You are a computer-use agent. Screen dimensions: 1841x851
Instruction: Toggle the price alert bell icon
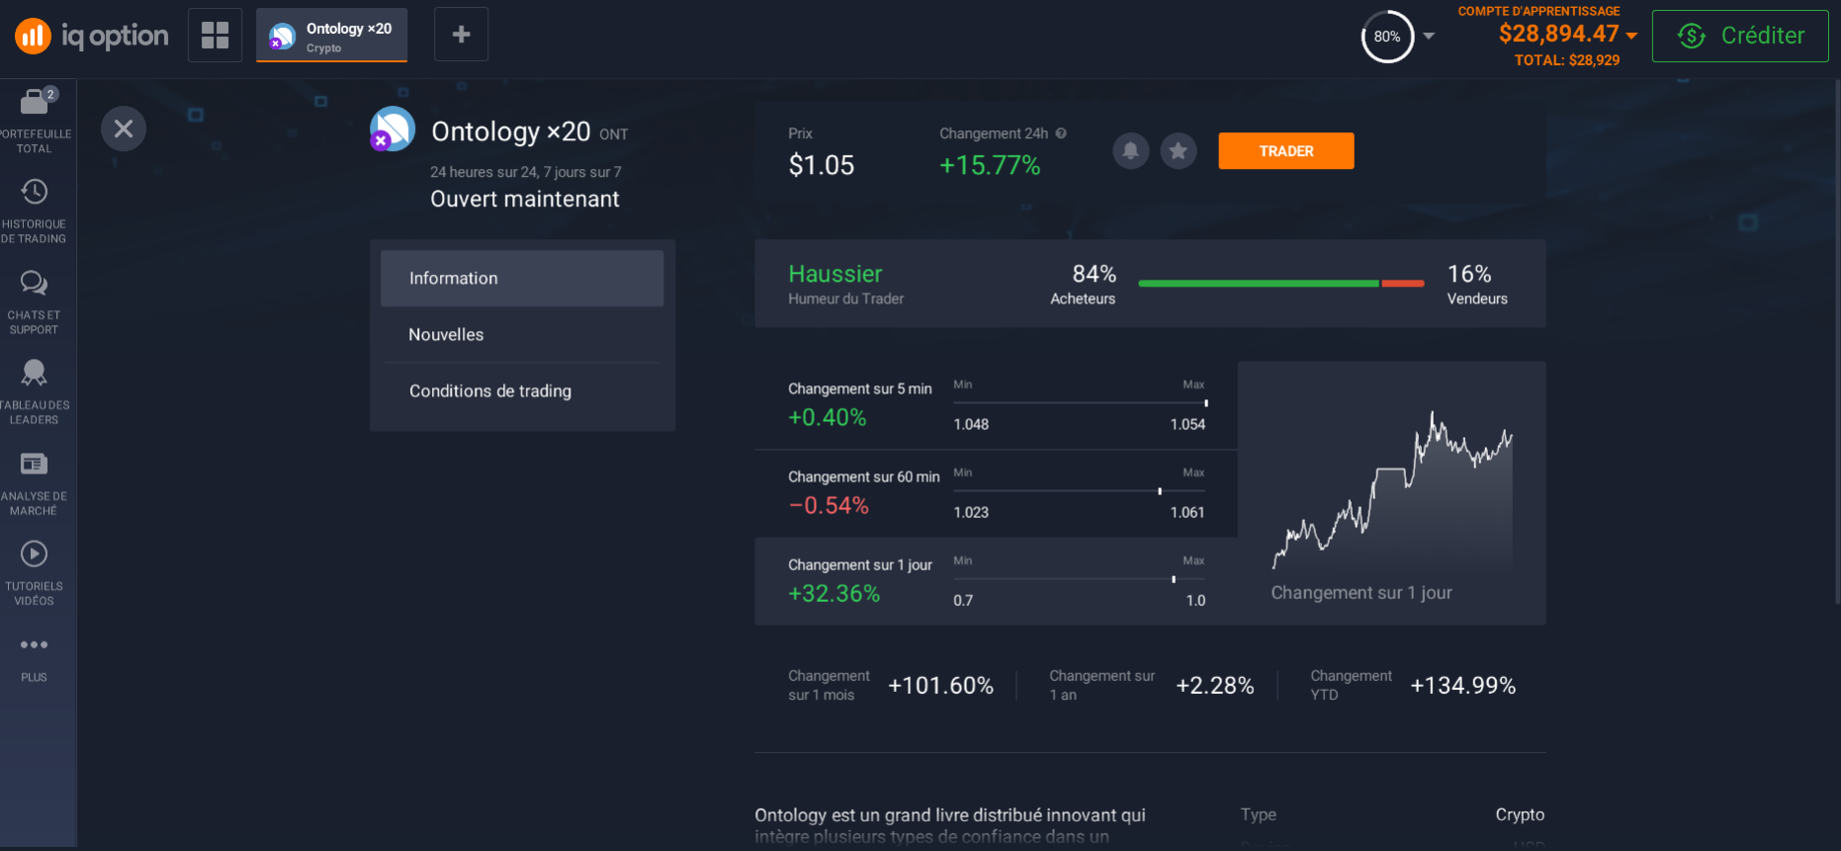(1131, 151)
